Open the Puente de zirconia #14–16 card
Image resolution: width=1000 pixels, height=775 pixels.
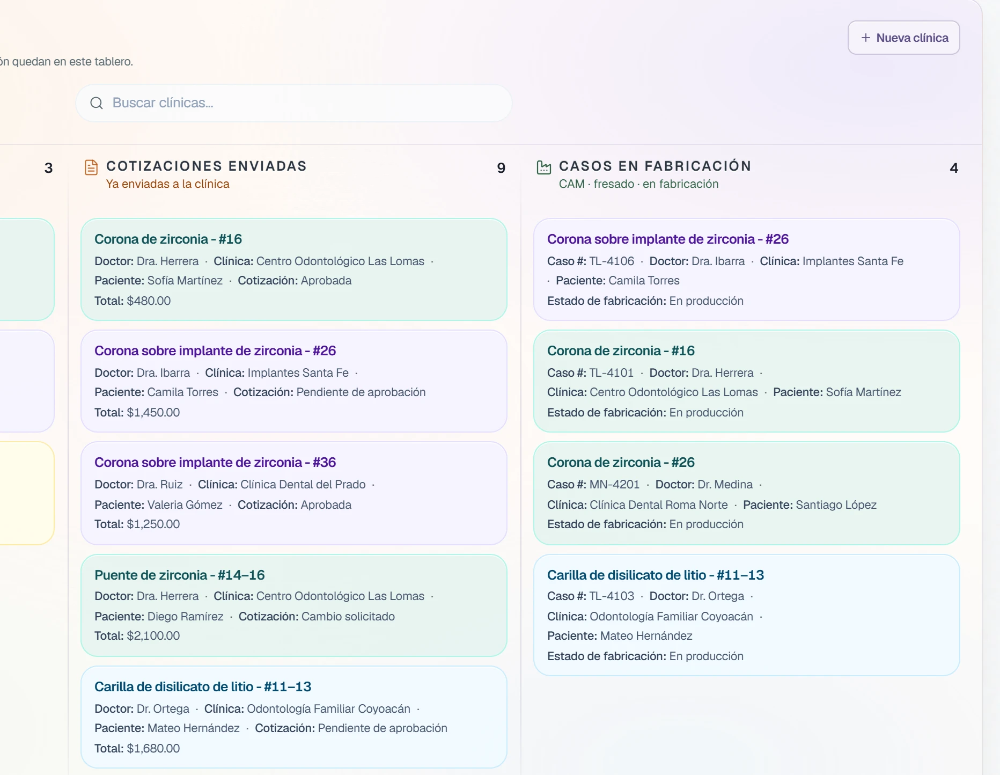[x=293, y=605]
